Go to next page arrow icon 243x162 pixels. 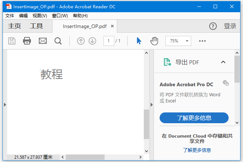click(x=92, y=41)
